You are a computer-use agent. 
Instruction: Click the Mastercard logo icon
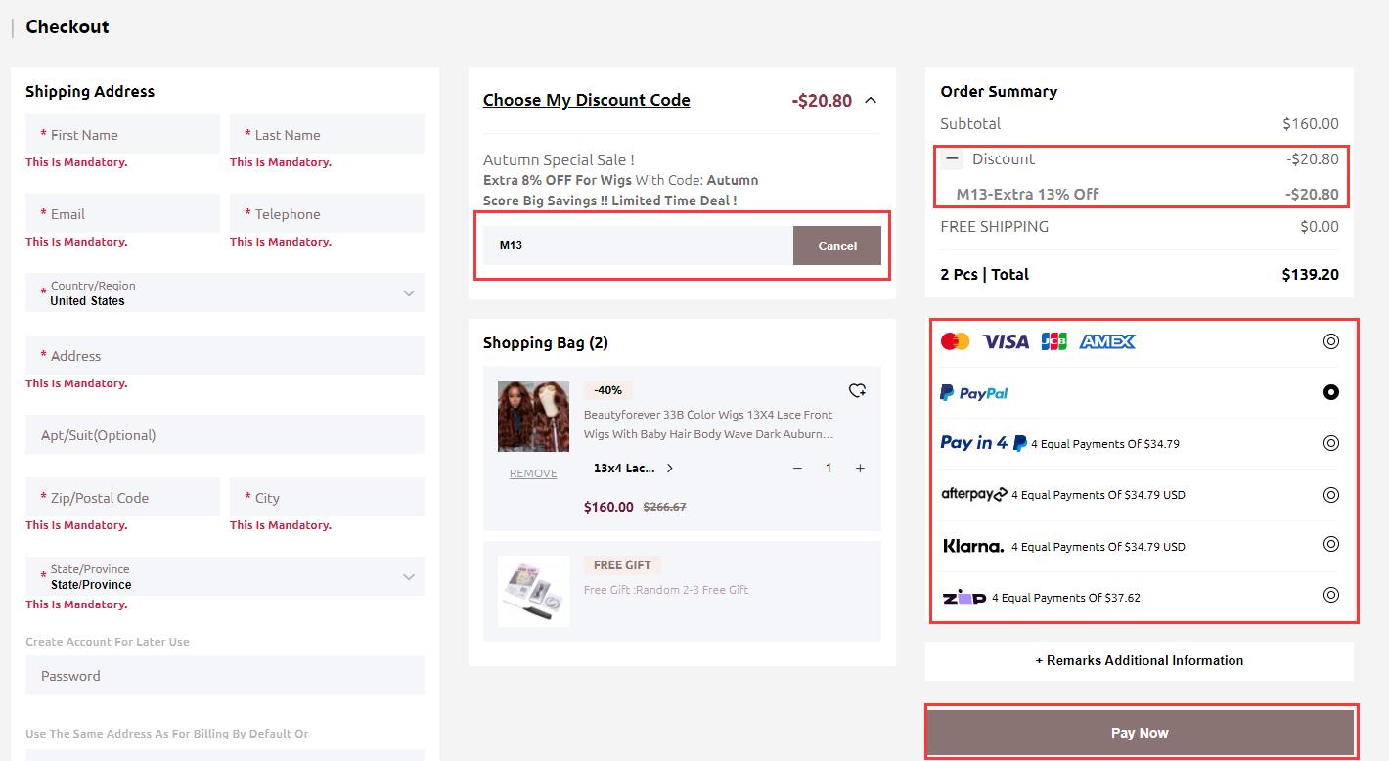(x=955, y=341)
